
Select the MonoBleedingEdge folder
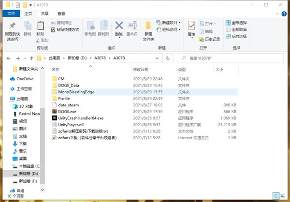click(x=144, y=92)
